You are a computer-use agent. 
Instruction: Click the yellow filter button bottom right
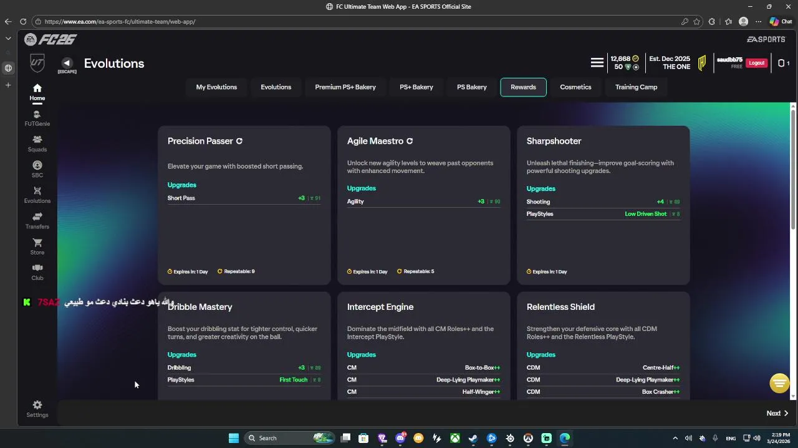(779, 383)
